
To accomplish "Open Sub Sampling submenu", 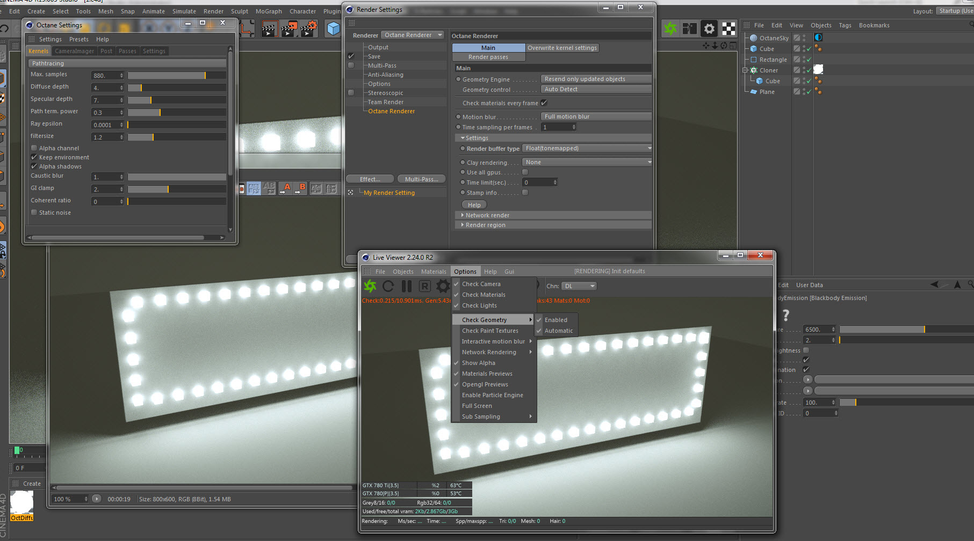I will [x=494, y=416].
